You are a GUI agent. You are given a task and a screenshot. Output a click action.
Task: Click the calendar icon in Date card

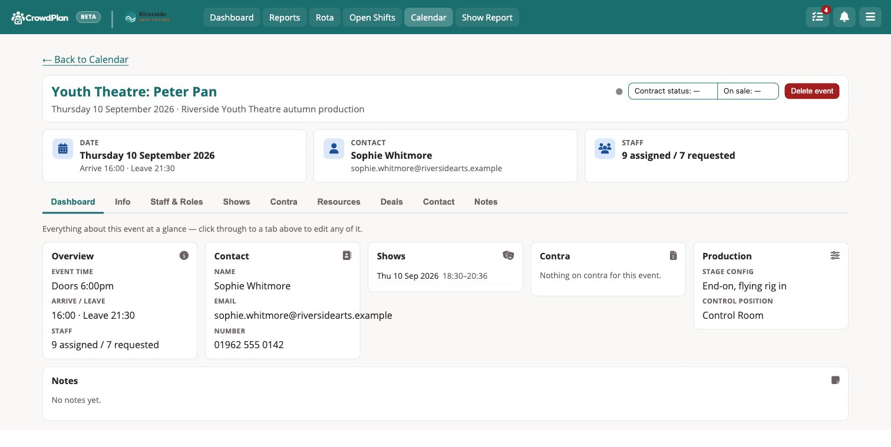(63, 149)
